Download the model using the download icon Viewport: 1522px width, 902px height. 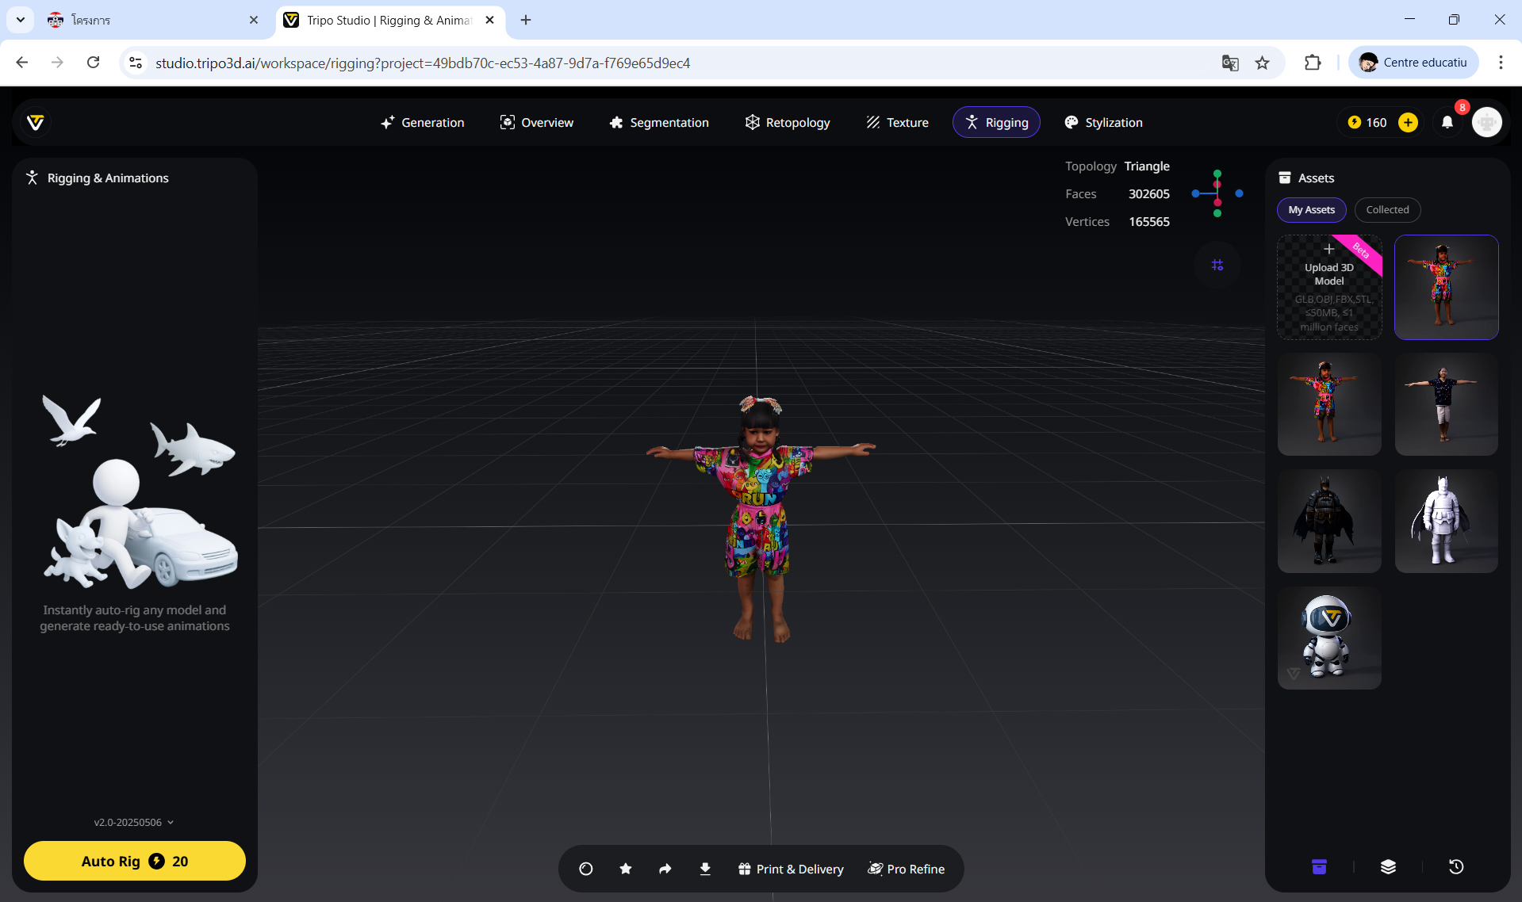point(705,869)
